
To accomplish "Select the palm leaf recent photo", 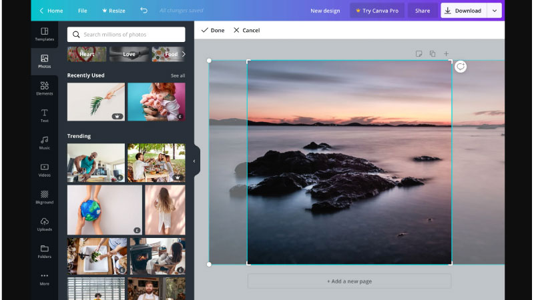I will [96, 102].
